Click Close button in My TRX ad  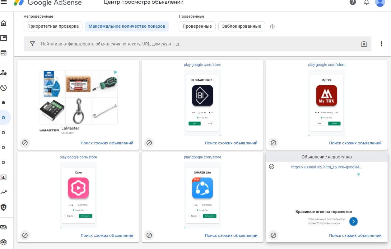click(319, 124)
